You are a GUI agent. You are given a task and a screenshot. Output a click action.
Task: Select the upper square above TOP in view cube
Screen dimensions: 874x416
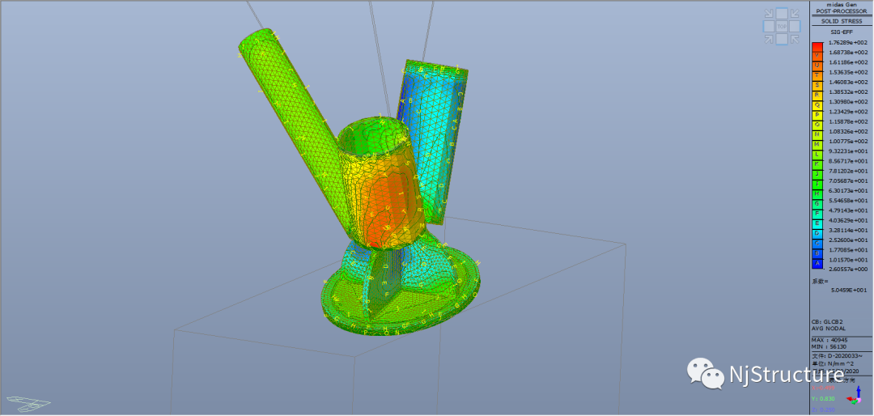[782, 14]
